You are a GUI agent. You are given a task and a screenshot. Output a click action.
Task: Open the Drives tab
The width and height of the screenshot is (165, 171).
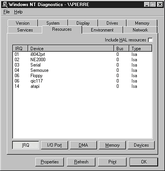(112, 23)
